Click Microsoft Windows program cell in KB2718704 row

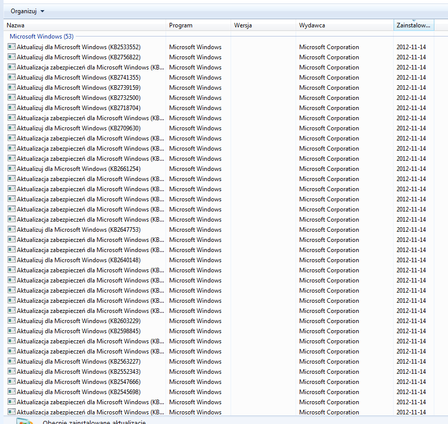(x=195, y=108)
